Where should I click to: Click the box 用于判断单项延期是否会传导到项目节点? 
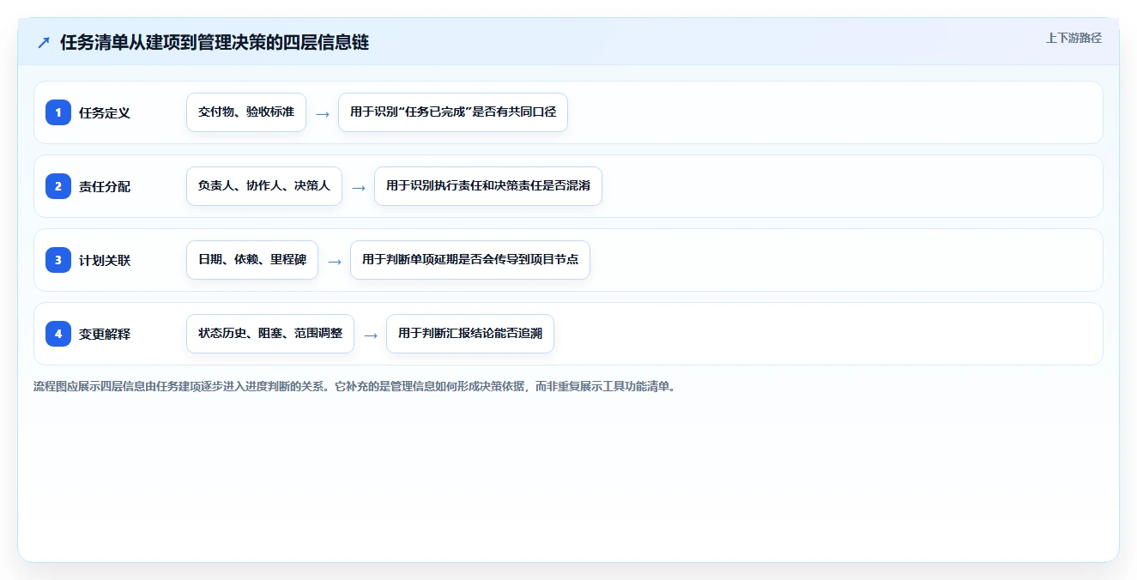pyautogui.click(x=470, y=260)
